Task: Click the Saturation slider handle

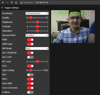Action: point(37,31)
